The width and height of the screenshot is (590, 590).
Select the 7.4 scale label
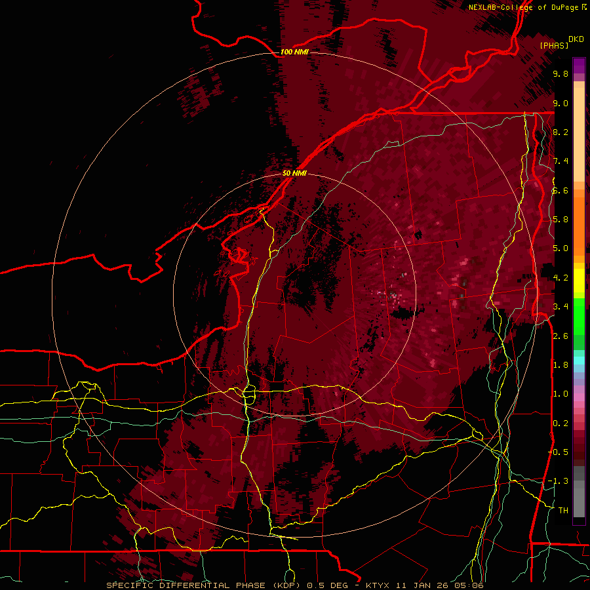pyautogui.click(x=560, y=161)
